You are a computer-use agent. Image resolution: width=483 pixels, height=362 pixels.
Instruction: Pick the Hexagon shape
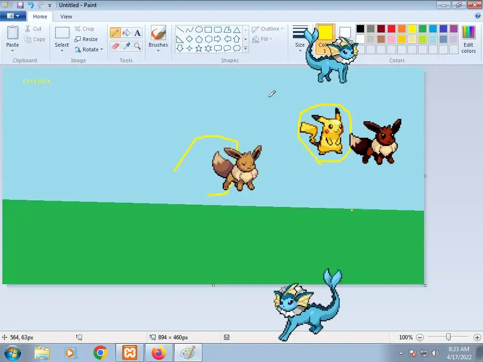208,39
